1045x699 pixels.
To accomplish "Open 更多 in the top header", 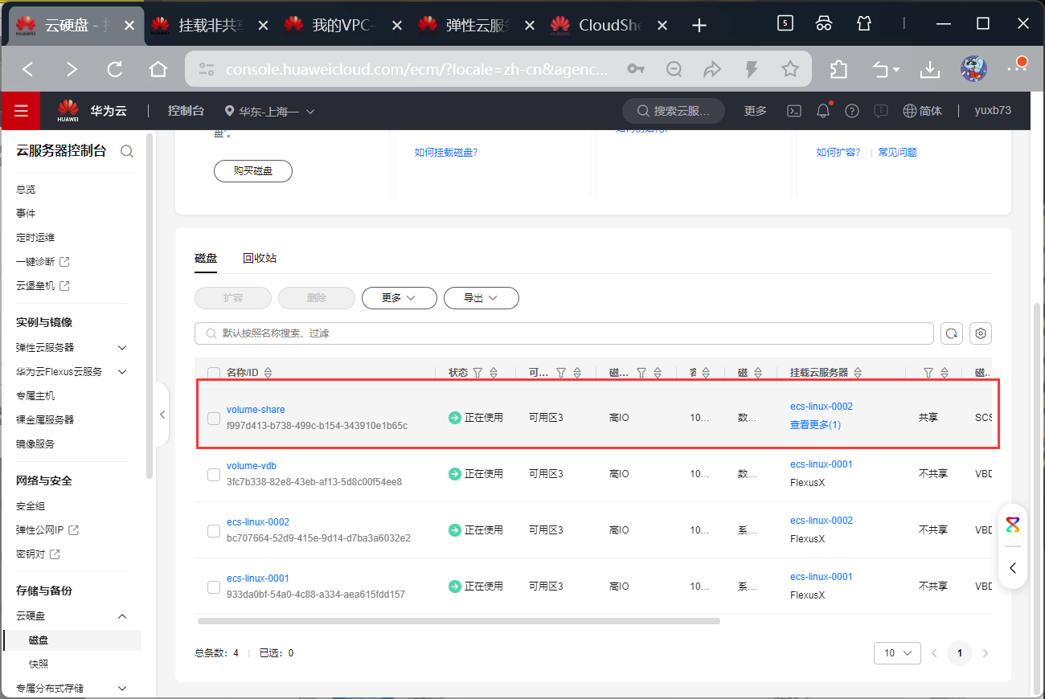I will pos(756,111).
